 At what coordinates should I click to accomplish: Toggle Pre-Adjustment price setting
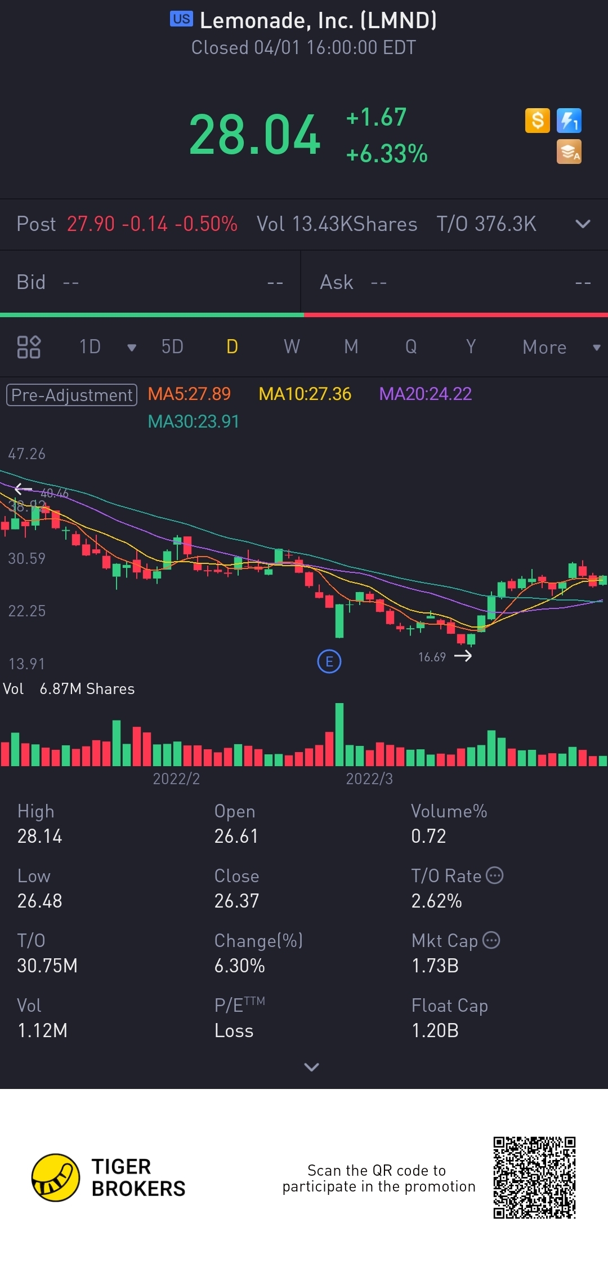tap(71, 395)
